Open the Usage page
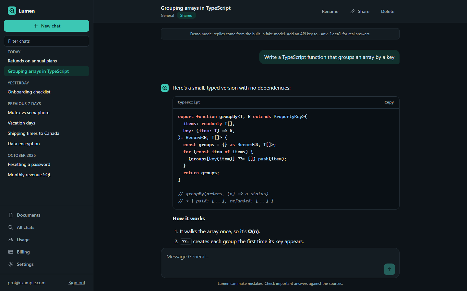 coord(46,240)
